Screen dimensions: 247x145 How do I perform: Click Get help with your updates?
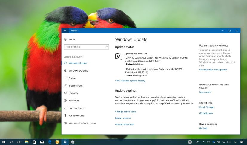pyautogui.click(x=213, y=70)
